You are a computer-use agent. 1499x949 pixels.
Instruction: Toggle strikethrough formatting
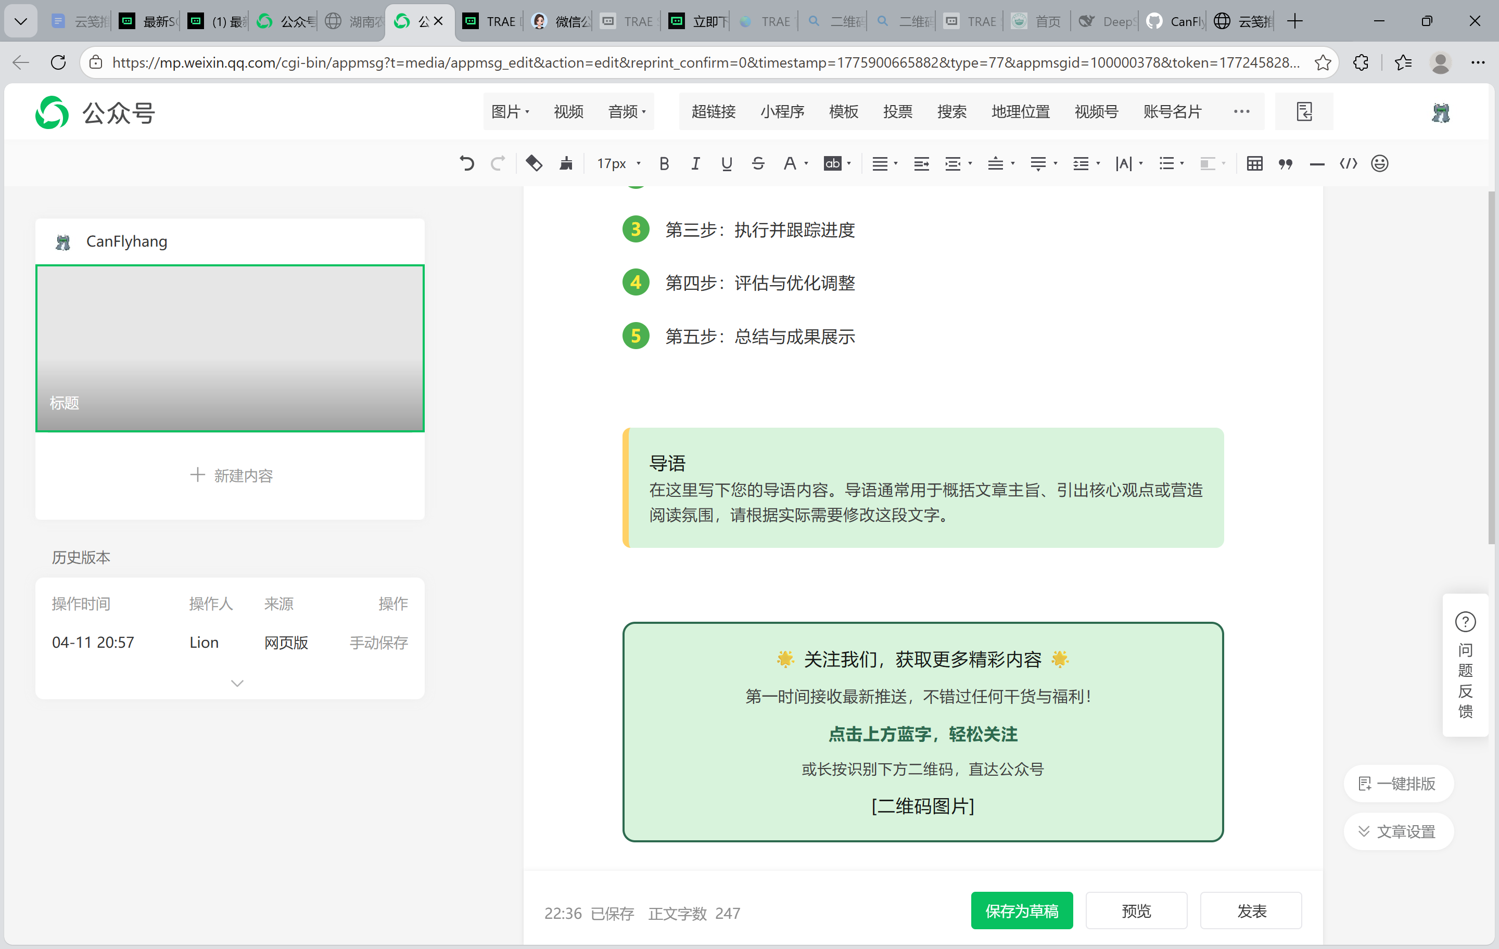click(758, 164)
